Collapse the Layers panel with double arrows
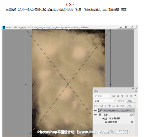Screen dimensions: 145x137 click(x=133, y=89)
